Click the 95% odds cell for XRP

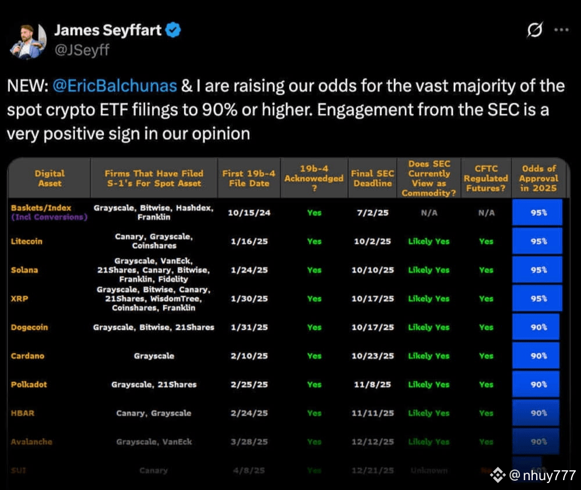[537, 298]
